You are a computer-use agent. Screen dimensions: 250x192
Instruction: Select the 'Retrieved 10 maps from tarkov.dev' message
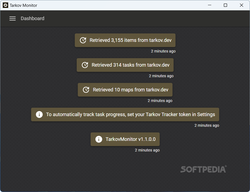(125, 90)
